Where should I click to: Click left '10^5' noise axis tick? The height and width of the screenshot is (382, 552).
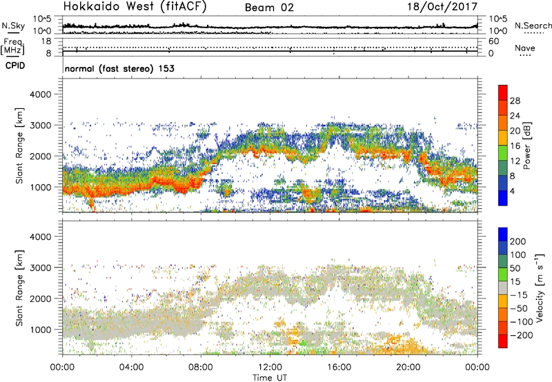click(42, 19)
